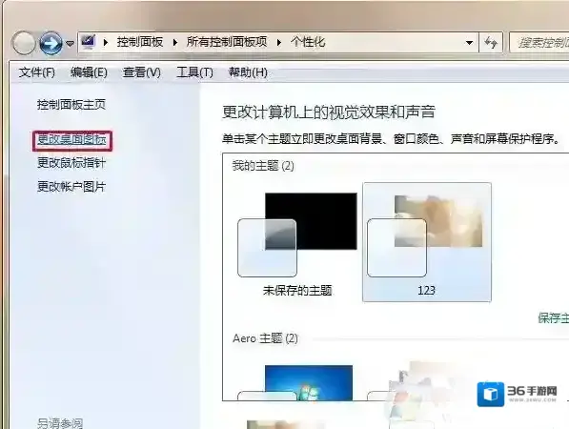Click the 更改计算机上的视觉效果和声音 heading
The image size is (569, 429).
(x=329, y=112)
